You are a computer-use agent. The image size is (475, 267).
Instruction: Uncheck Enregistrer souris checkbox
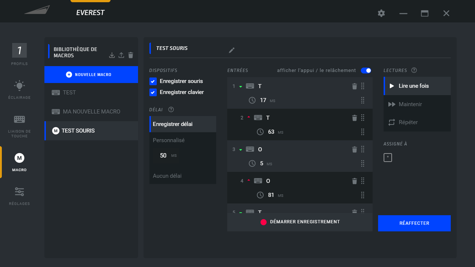tap(153, 81)
